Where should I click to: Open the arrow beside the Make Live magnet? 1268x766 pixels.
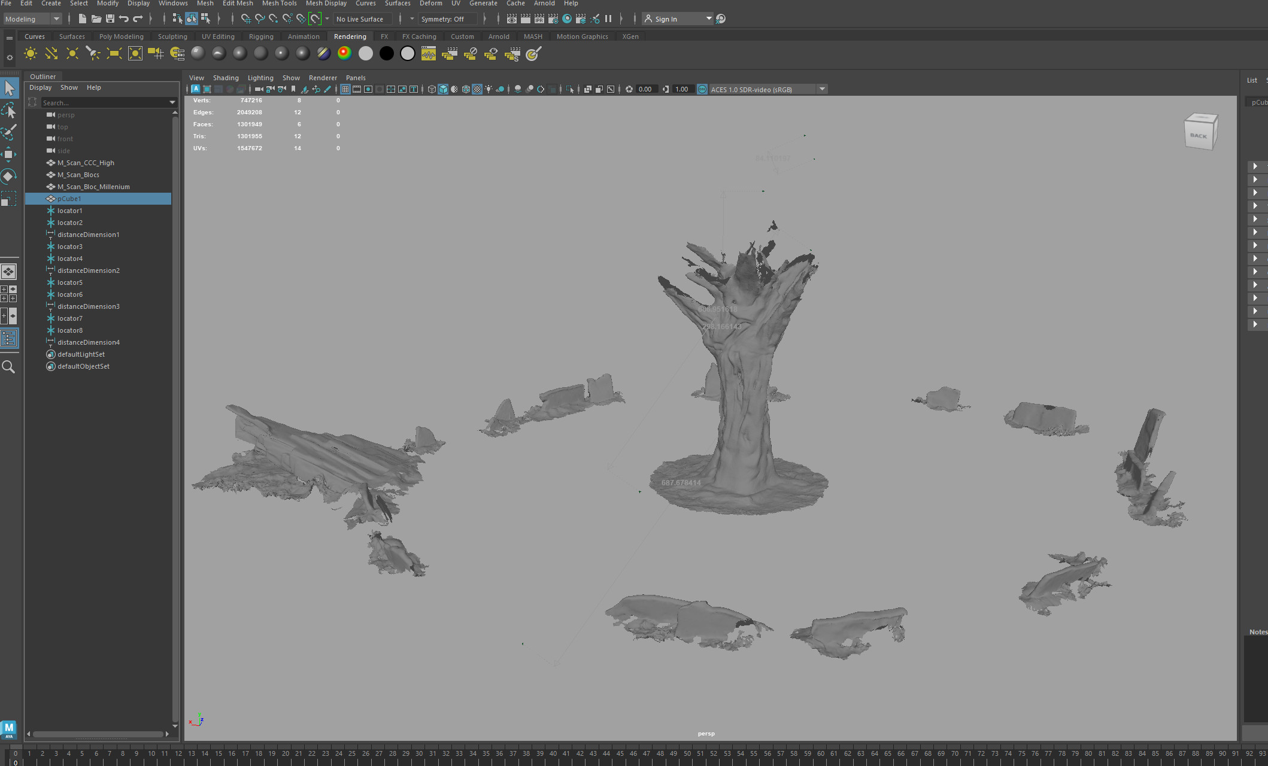coord(327,19)
